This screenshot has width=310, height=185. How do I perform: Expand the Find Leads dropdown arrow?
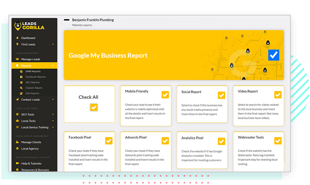tap(53, 44)
